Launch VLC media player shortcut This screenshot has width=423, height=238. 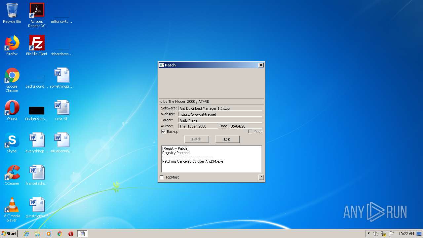[12, 210]
